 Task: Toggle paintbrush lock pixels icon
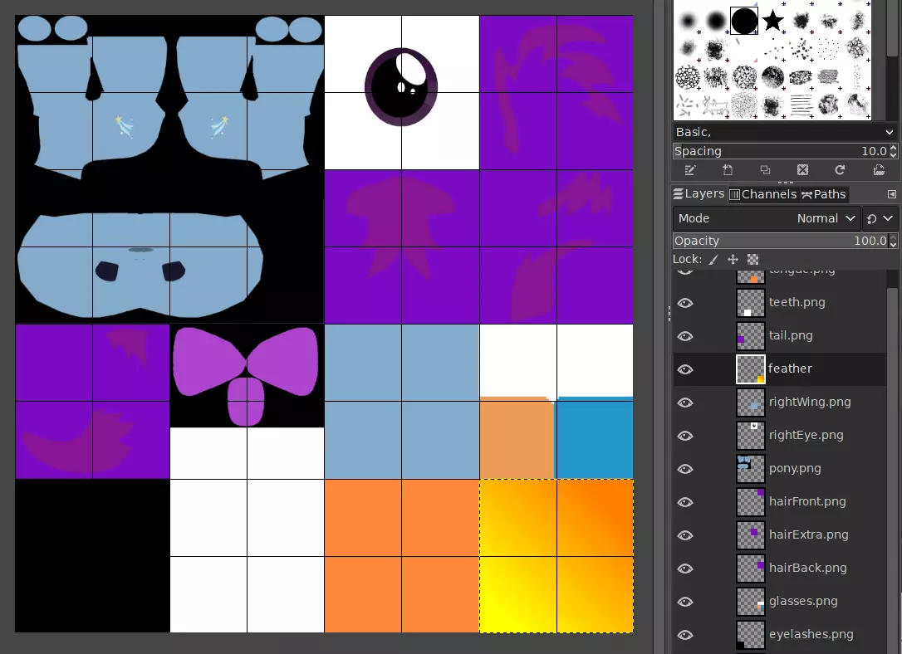[x=713, y=260]
